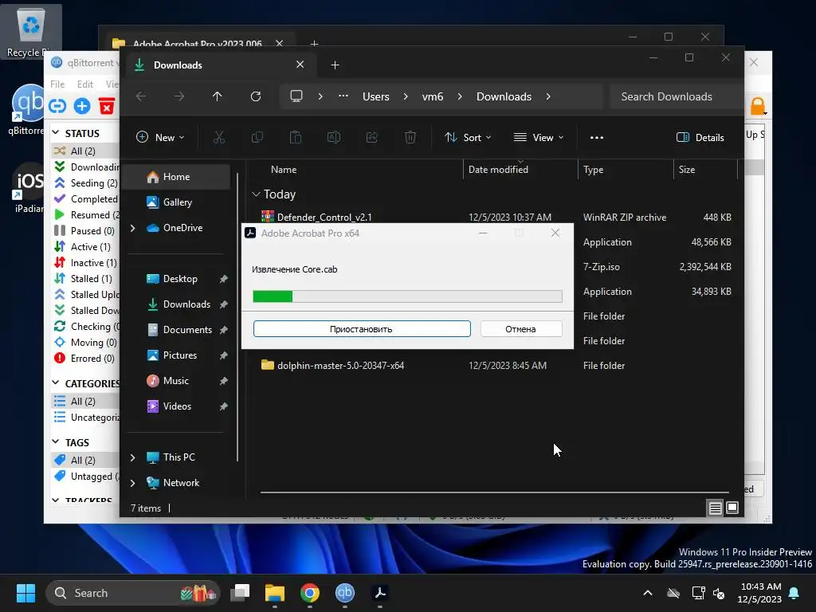Screen dimensions: 816x612
Task: Go up one folder level arrow
Action: [x=217, y=96]
